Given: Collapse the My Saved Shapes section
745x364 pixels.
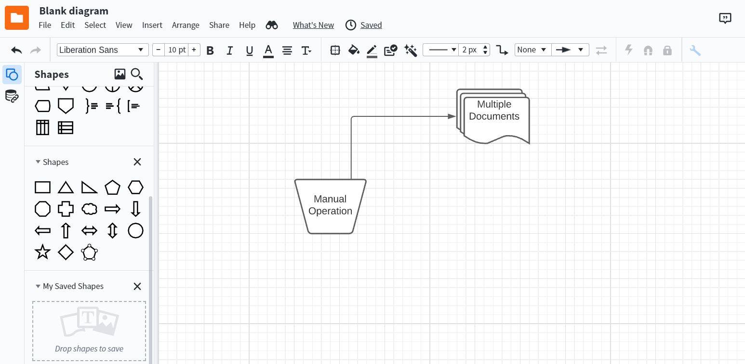Looking at the screenshot, I should [x=38, y=286].
